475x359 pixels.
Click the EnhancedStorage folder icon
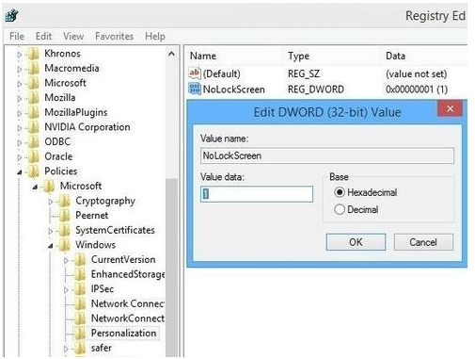click(80, 274)
